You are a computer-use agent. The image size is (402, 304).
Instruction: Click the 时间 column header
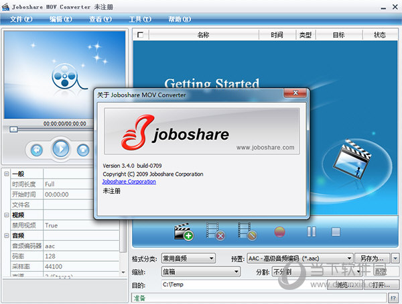click(x=277, y=35)
